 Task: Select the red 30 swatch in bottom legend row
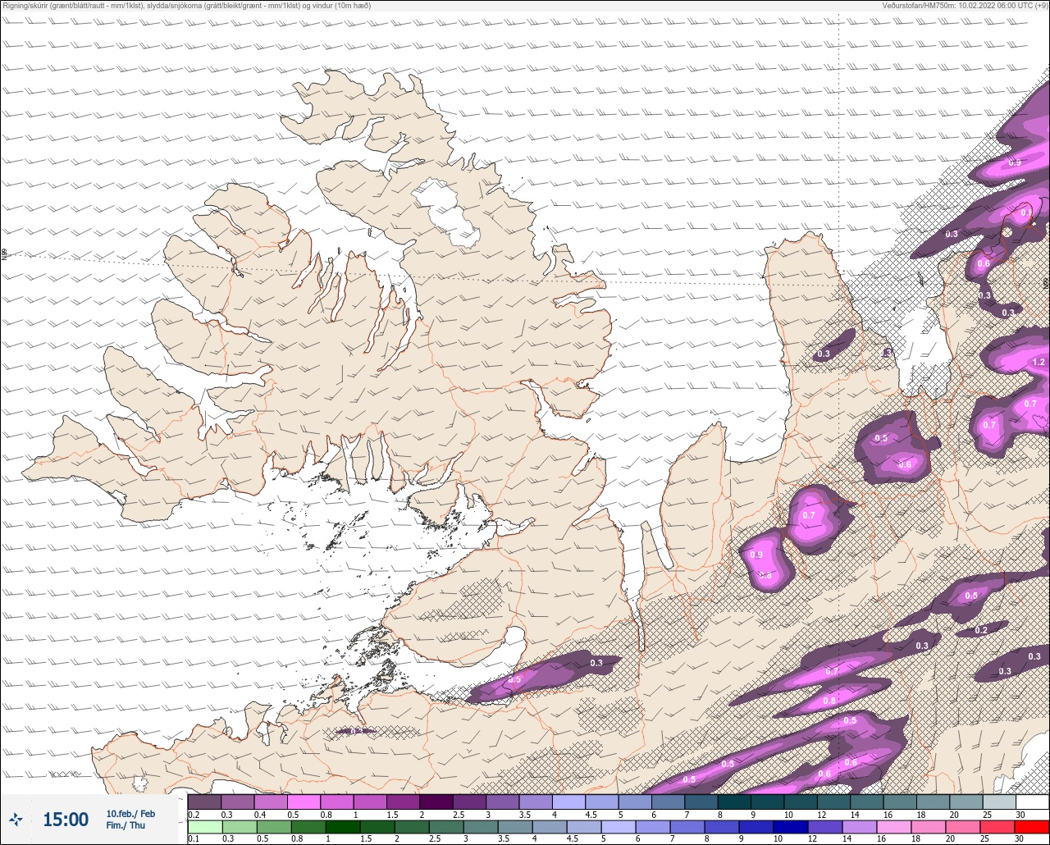[1032, 827]
